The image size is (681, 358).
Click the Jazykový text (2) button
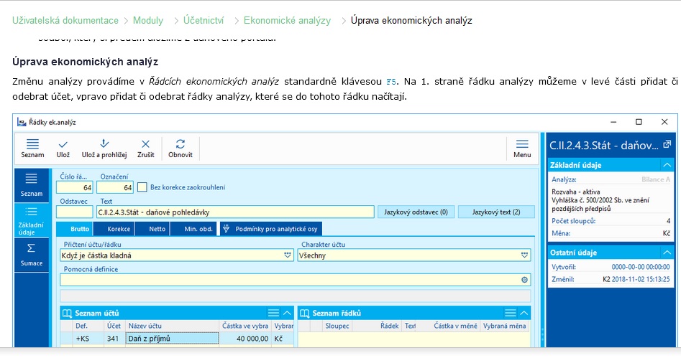tap(496, 212)
